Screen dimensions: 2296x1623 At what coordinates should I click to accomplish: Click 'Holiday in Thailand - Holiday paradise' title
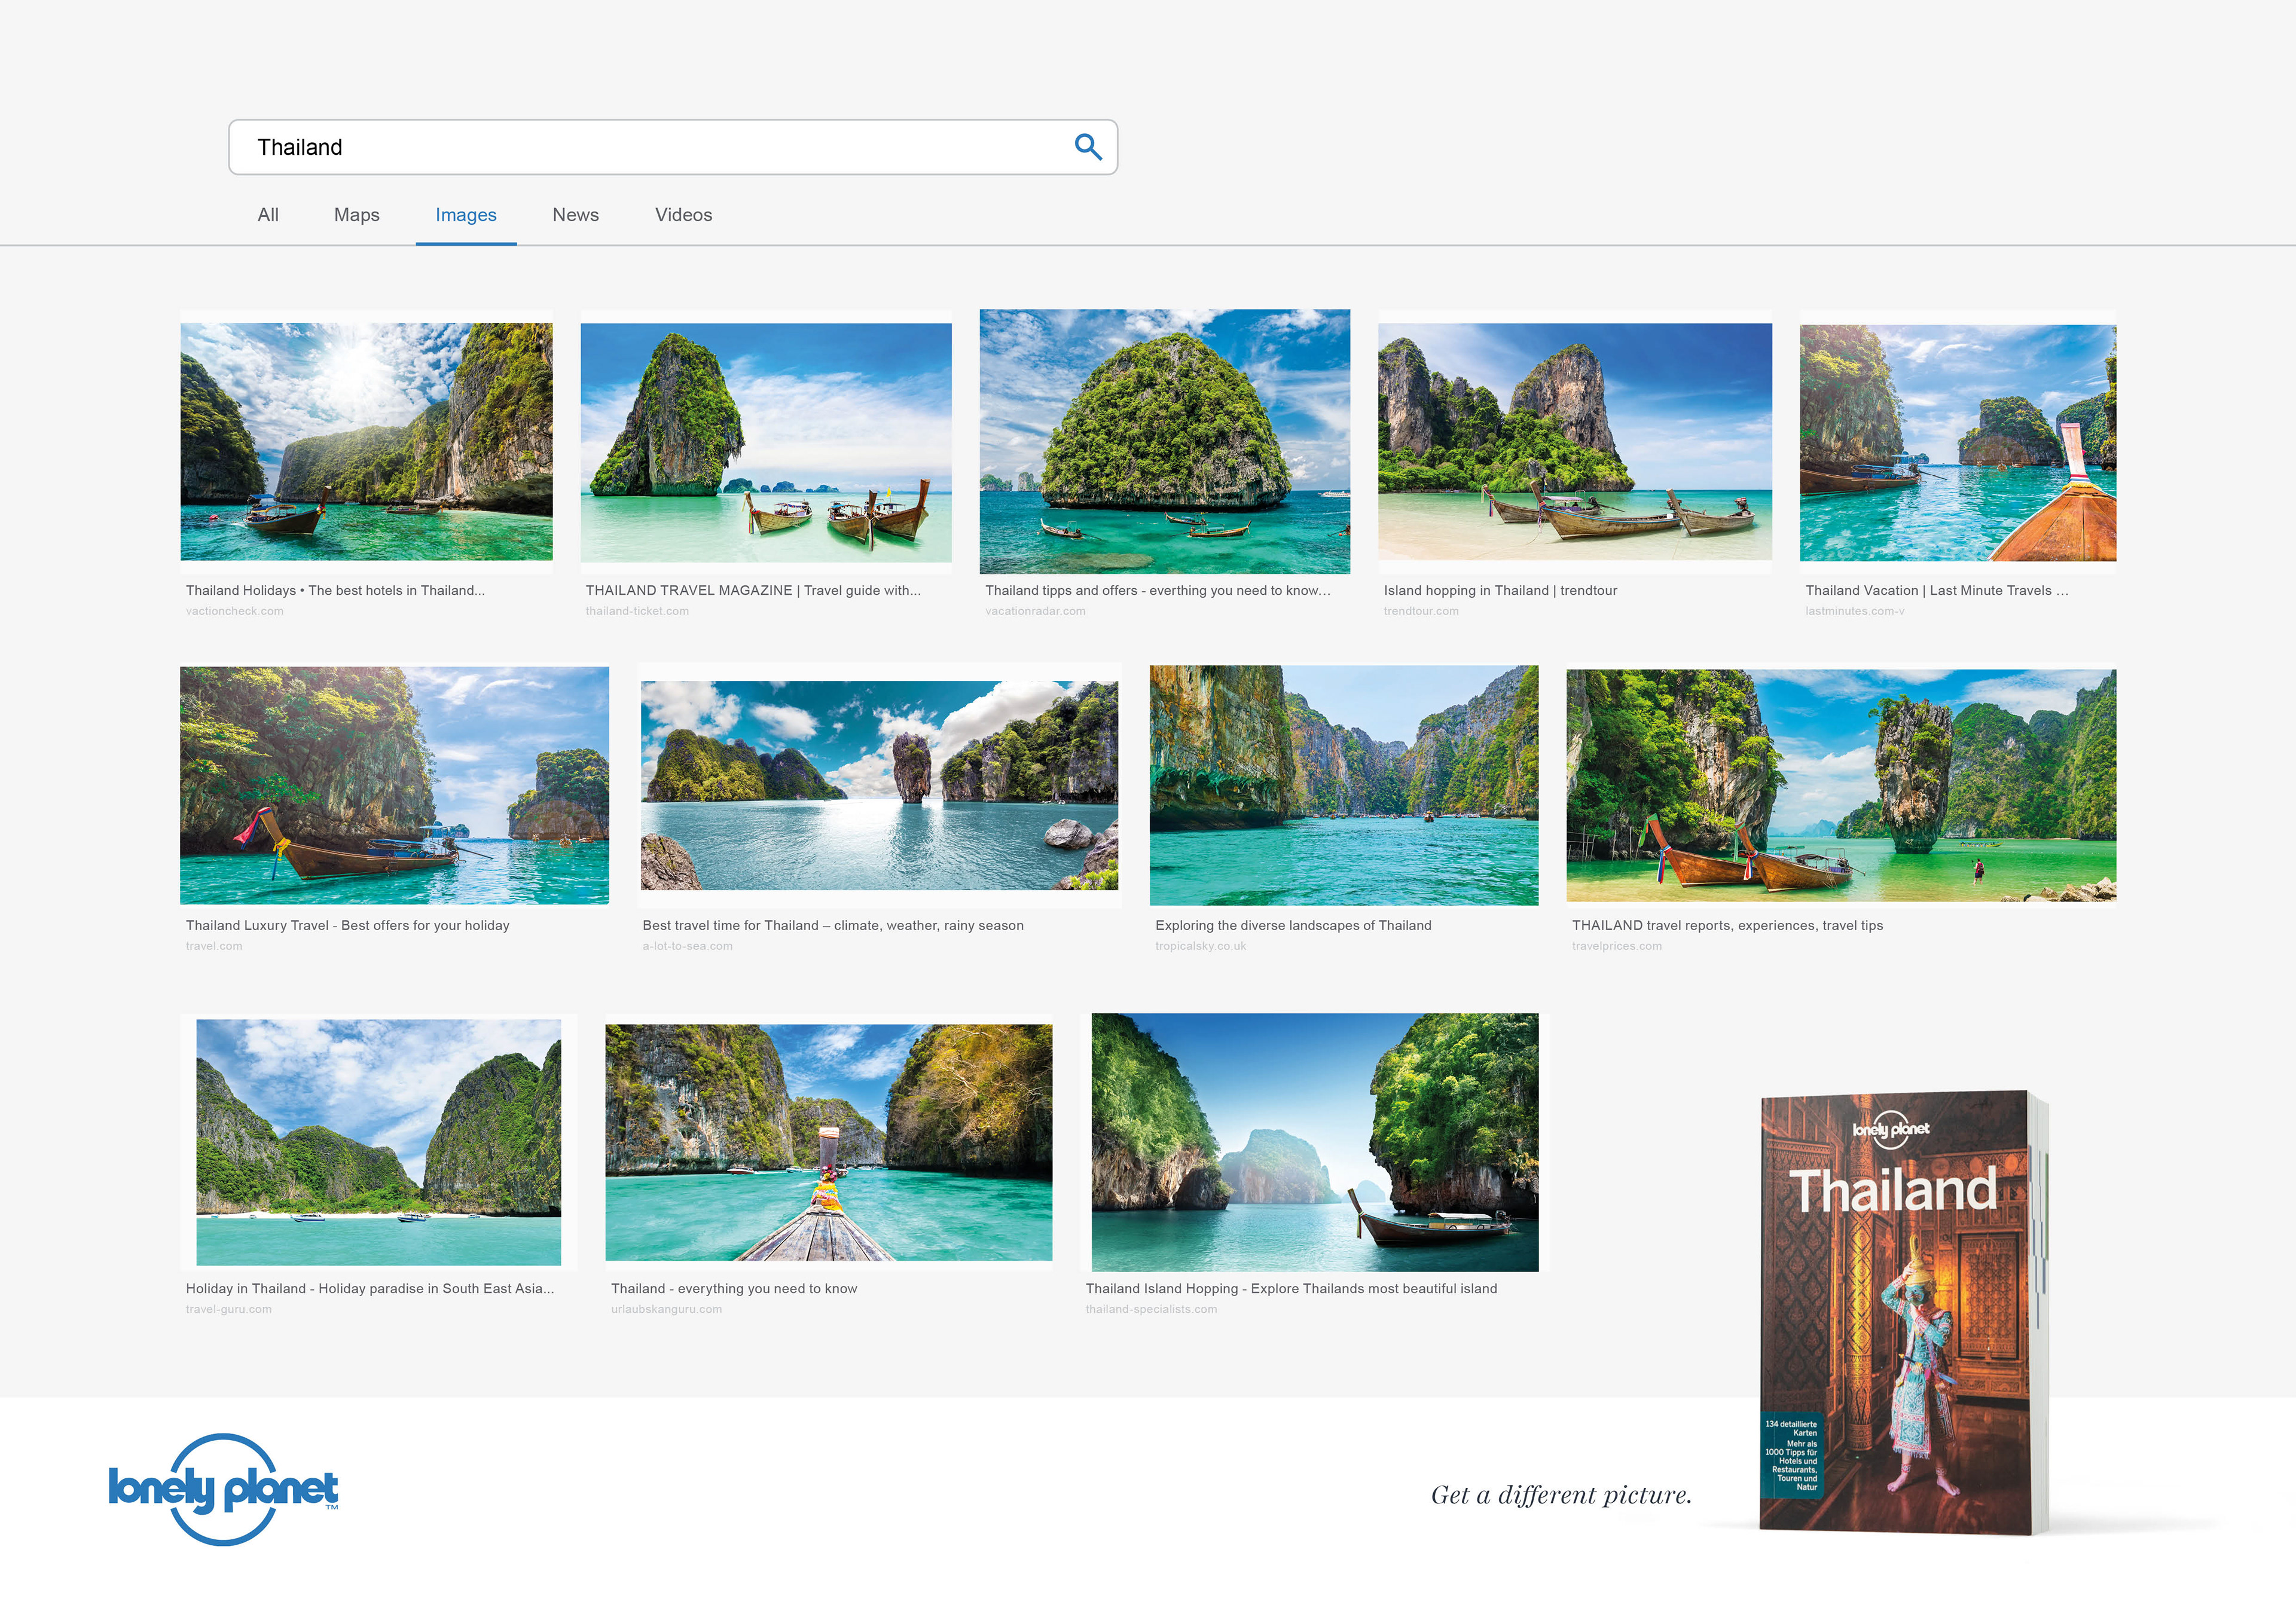point(370,1289)
